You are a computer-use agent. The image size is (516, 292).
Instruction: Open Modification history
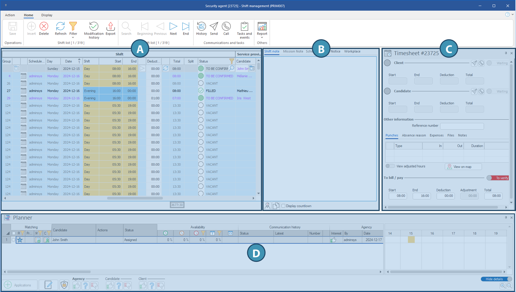[94, 27]
